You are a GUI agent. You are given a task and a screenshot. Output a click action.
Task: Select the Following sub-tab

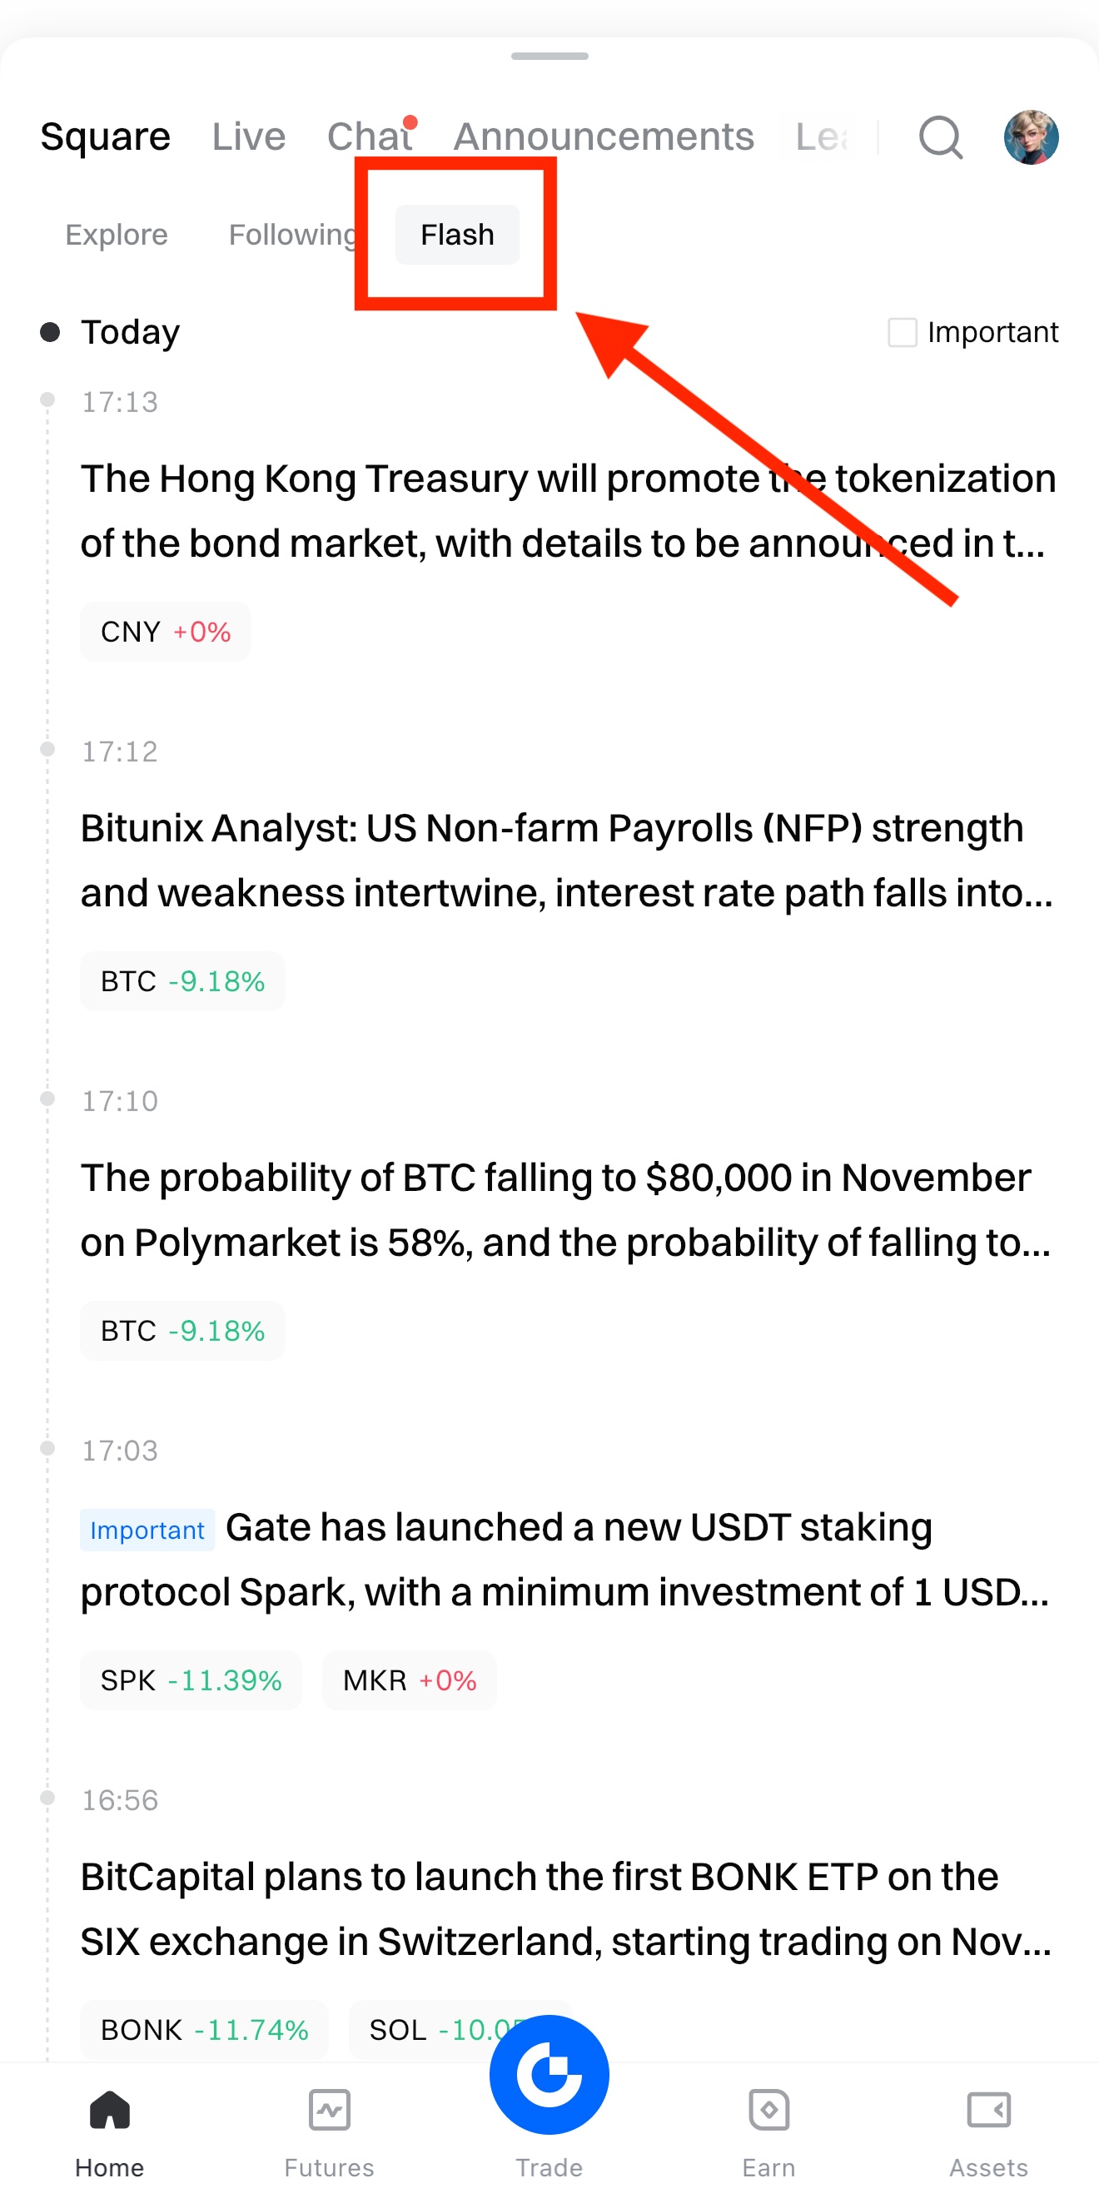[x=292, y=235]
